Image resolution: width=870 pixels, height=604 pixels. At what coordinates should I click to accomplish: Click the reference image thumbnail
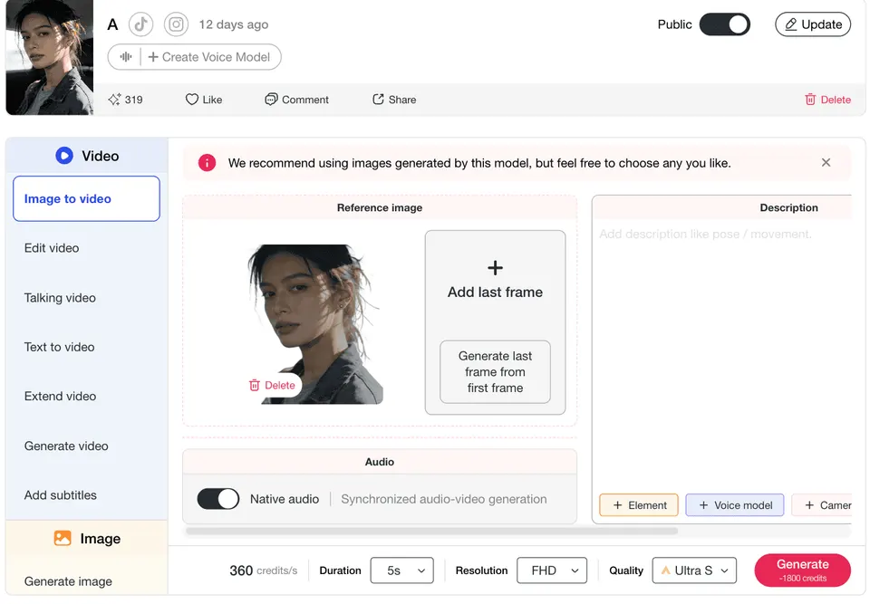(315, 324)
